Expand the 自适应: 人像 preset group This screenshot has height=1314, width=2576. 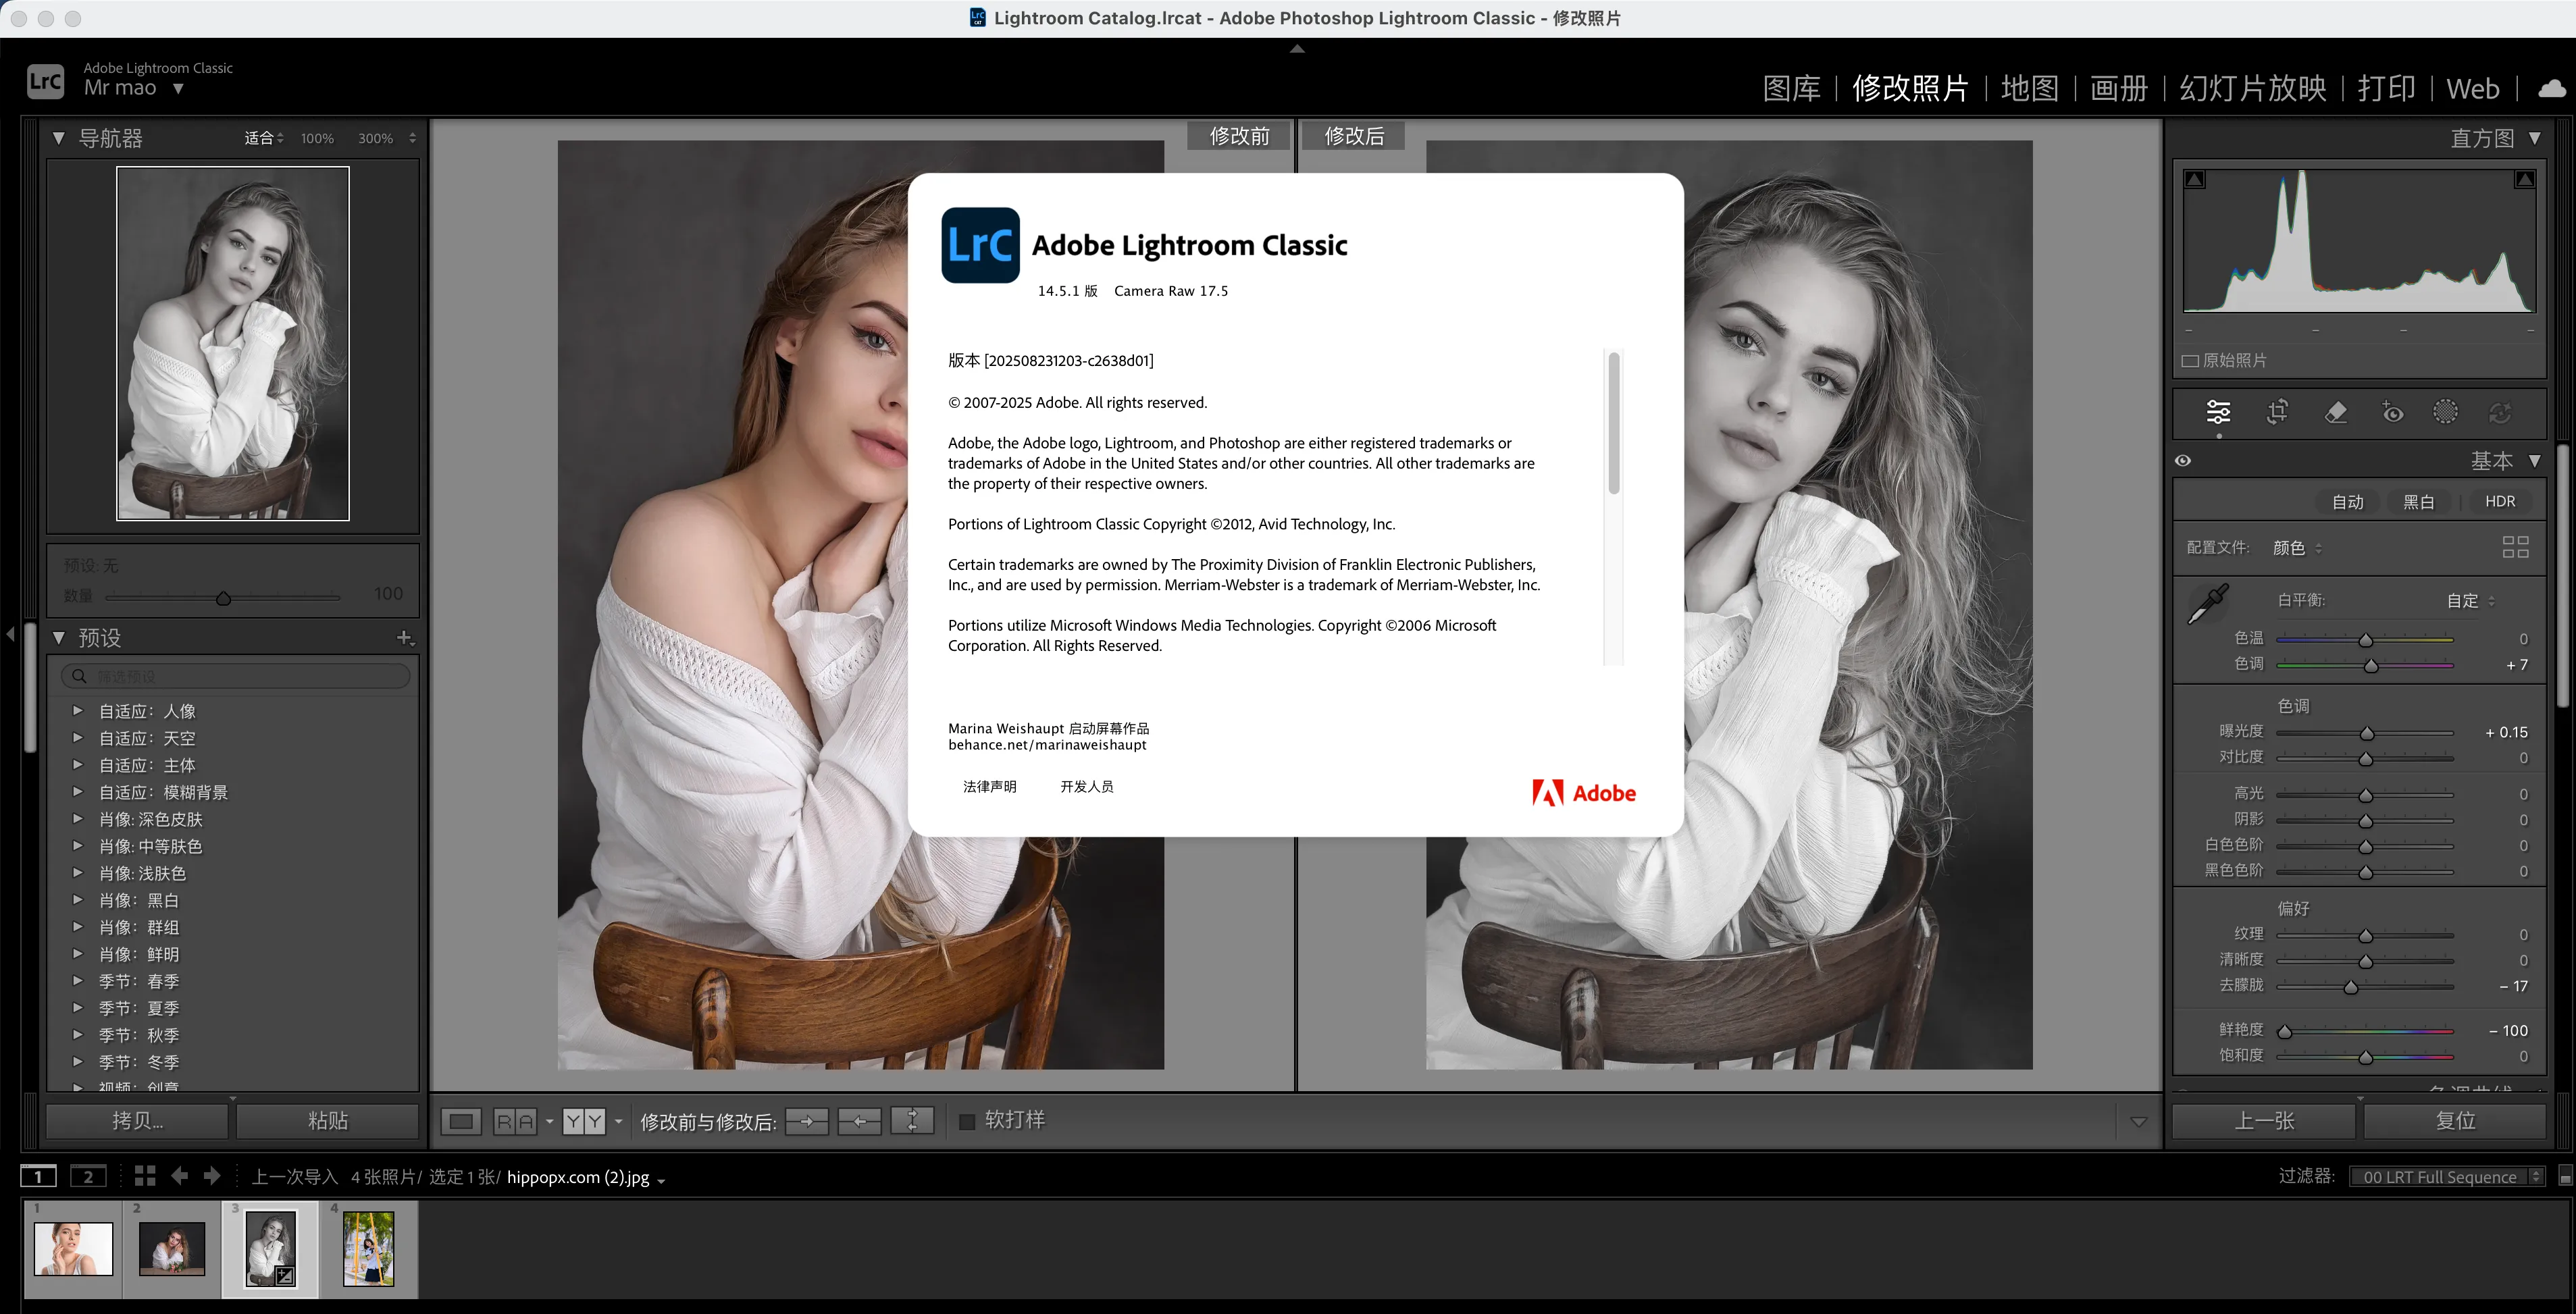(77, 711)
